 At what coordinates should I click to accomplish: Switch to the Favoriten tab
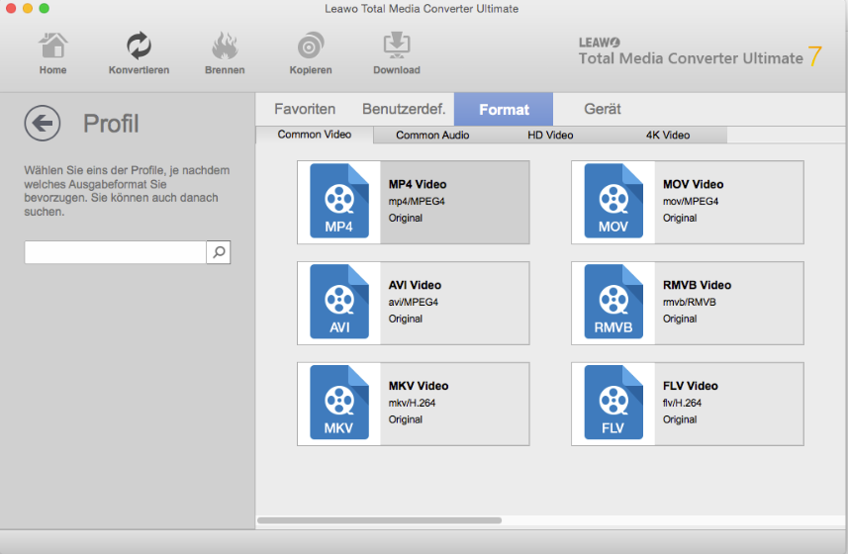click(305, 109)
